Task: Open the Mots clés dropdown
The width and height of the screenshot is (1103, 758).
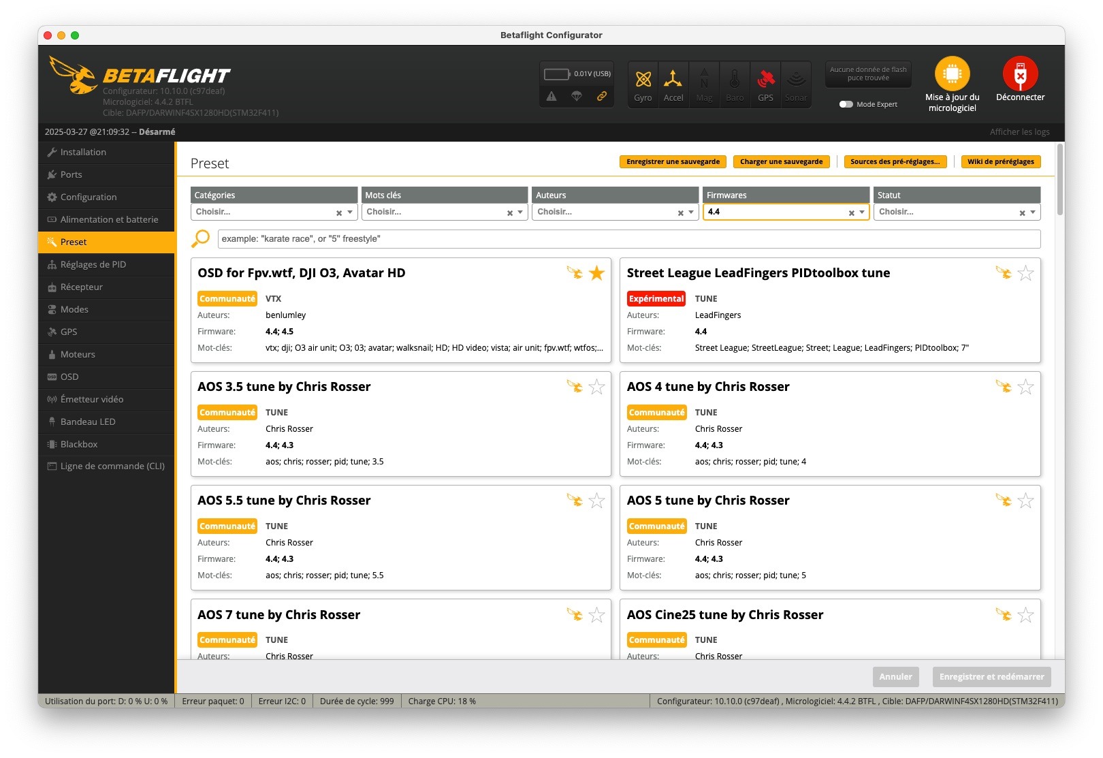Action: pos(445,212)
